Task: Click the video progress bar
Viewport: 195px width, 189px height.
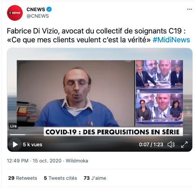Action: 100,135
